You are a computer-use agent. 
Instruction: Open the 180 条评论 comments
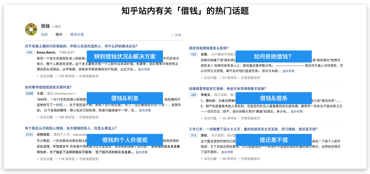pyautogui.click(x=65, y=117)
